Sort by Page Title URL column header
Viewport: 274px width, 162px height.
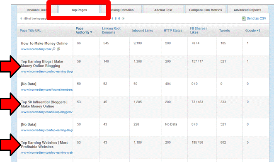30,31
